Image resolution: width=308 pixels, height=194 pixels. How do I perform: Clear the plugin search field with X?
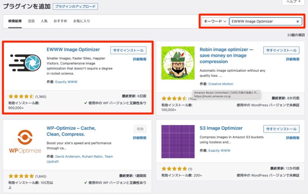[x=298, y=21]
